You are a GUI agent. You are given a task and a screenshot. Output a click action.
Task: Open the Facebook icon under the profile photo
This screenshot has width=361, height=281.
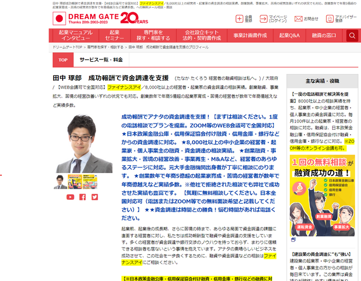pyautogui.click(x=82, y=197)
